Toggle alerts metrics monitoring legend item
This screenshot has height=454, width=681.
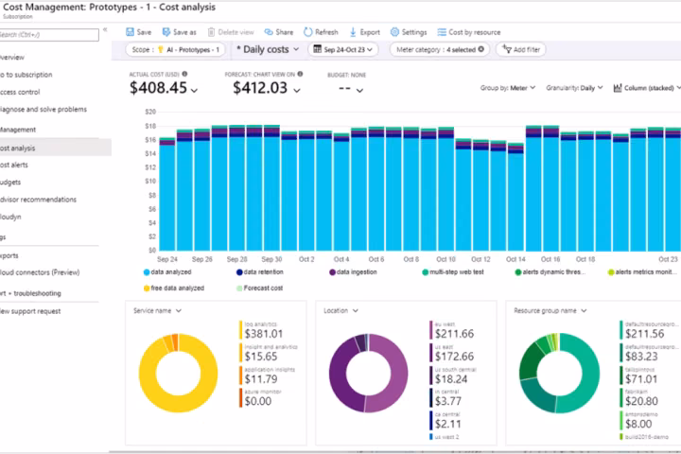click(644, 272)
